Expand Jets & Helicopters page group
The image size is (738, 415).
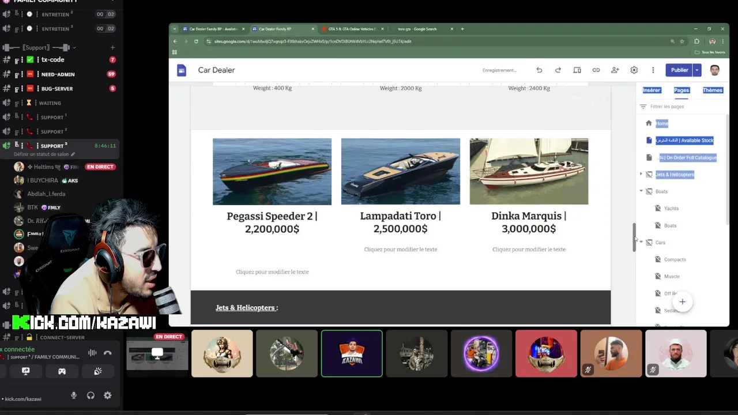click(641, 174)
